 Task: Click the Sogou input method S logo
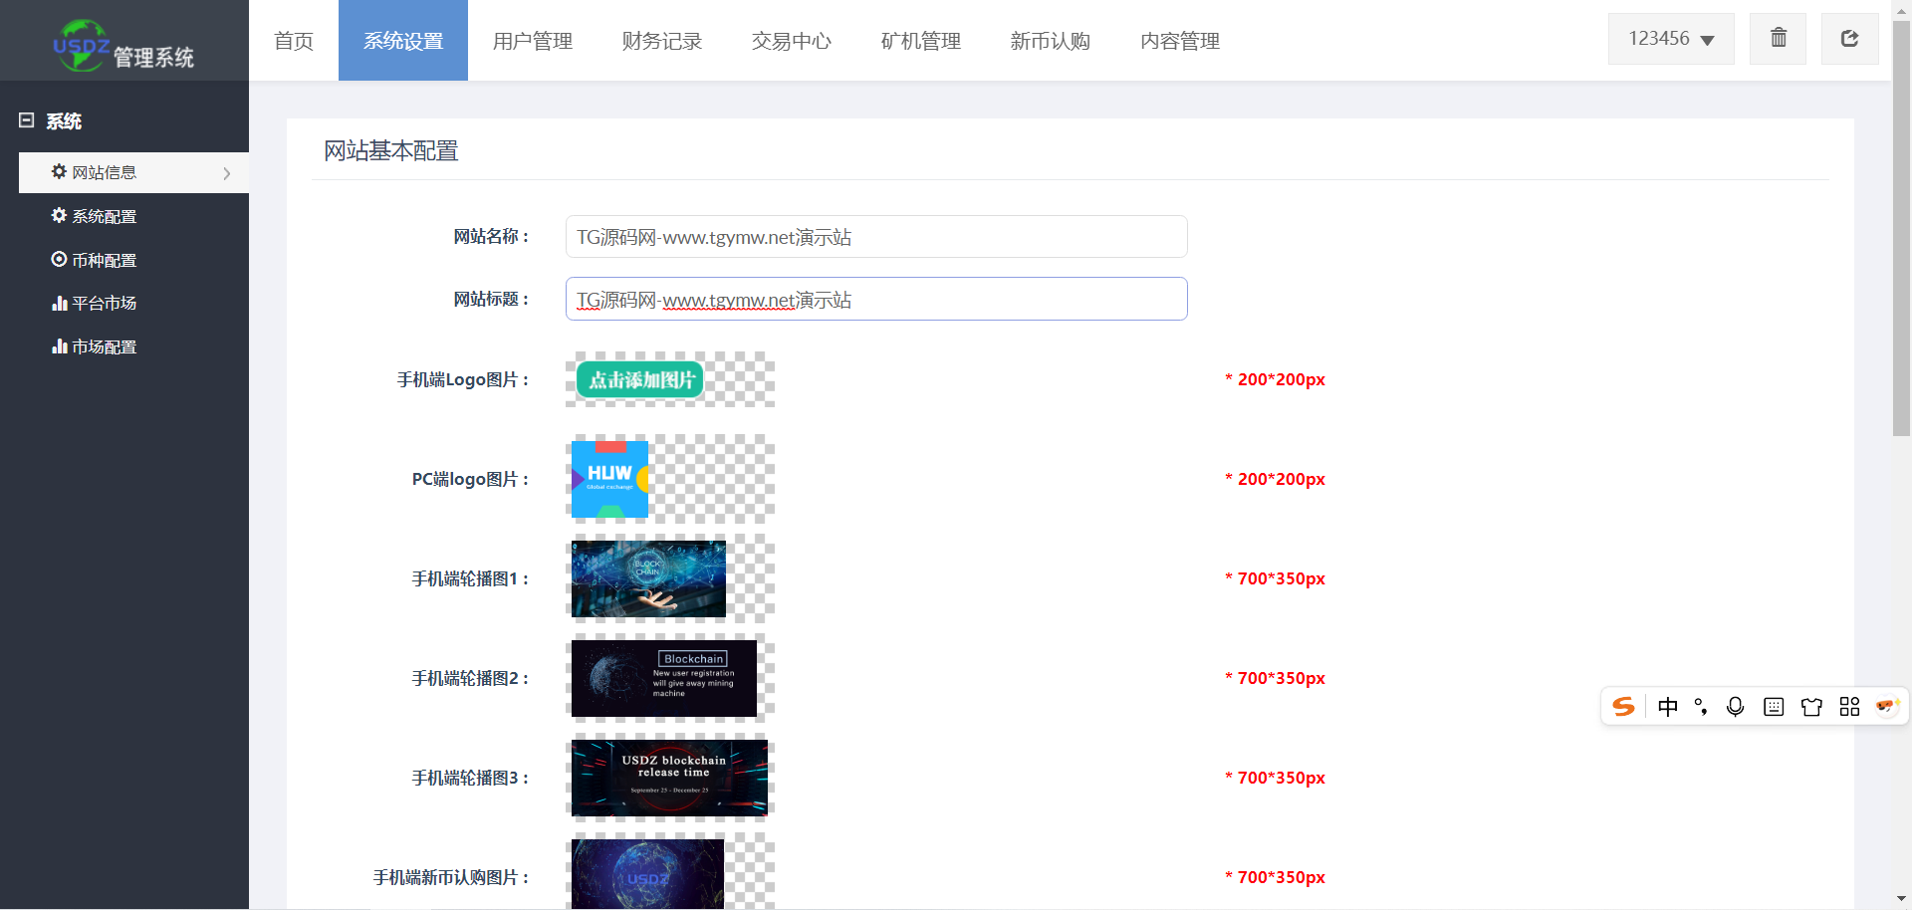[x=1623, y=707]
